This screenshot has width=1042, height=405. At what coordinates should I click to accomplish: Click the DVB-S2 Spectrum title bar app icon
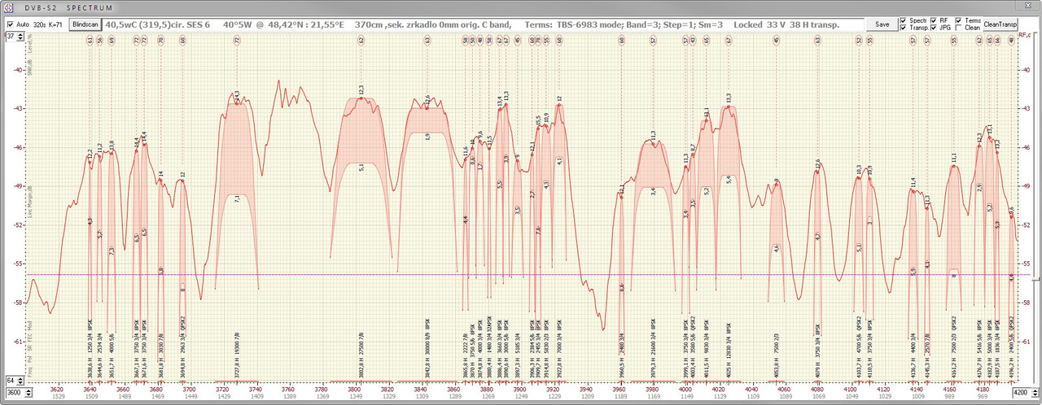pos(7,7)
